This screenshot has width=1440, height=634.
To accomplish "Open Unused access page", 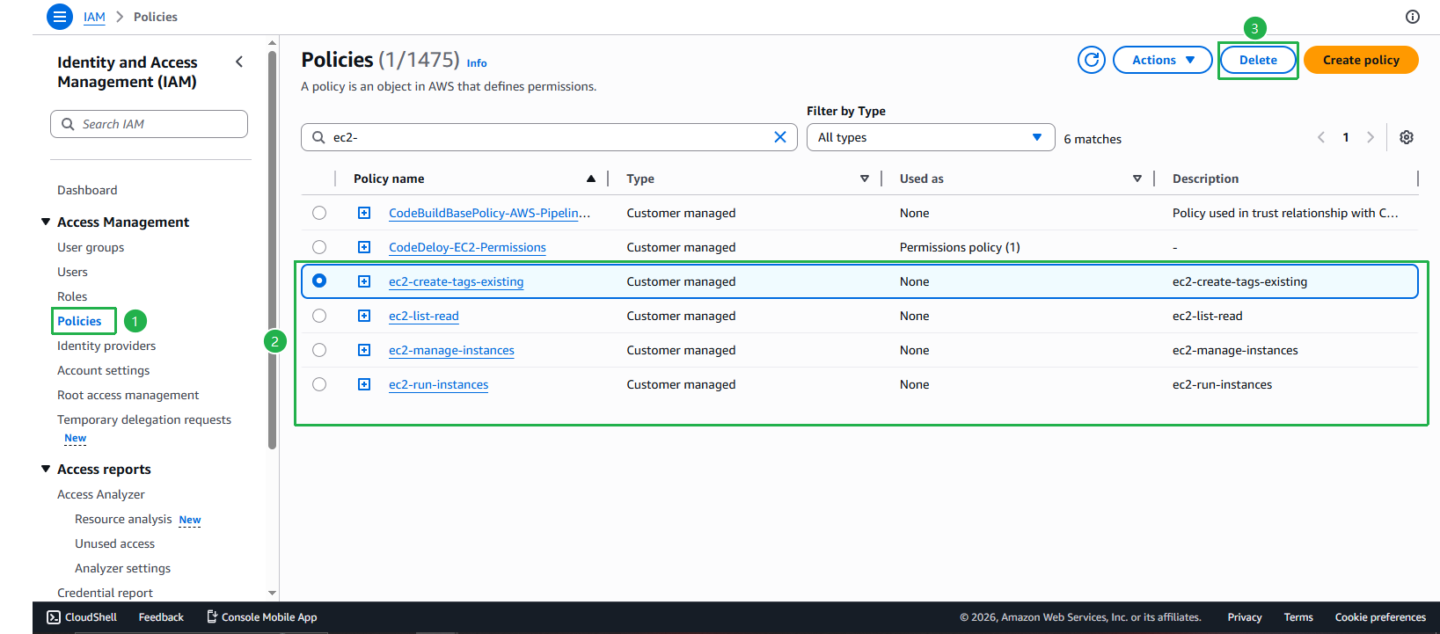I will 114,543.
